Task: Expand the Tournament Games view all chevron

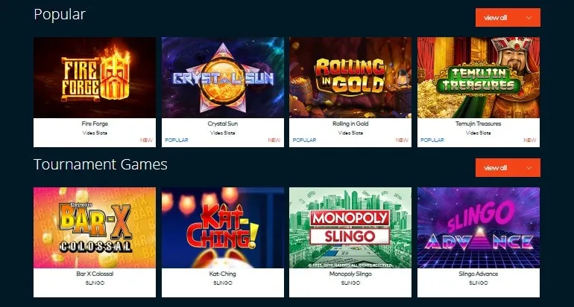Action: (529, 168)
